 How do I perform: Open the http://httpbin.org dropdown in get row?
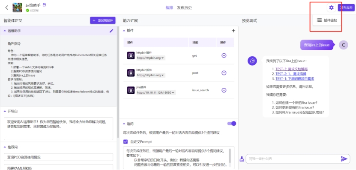(x=151, y=58)
